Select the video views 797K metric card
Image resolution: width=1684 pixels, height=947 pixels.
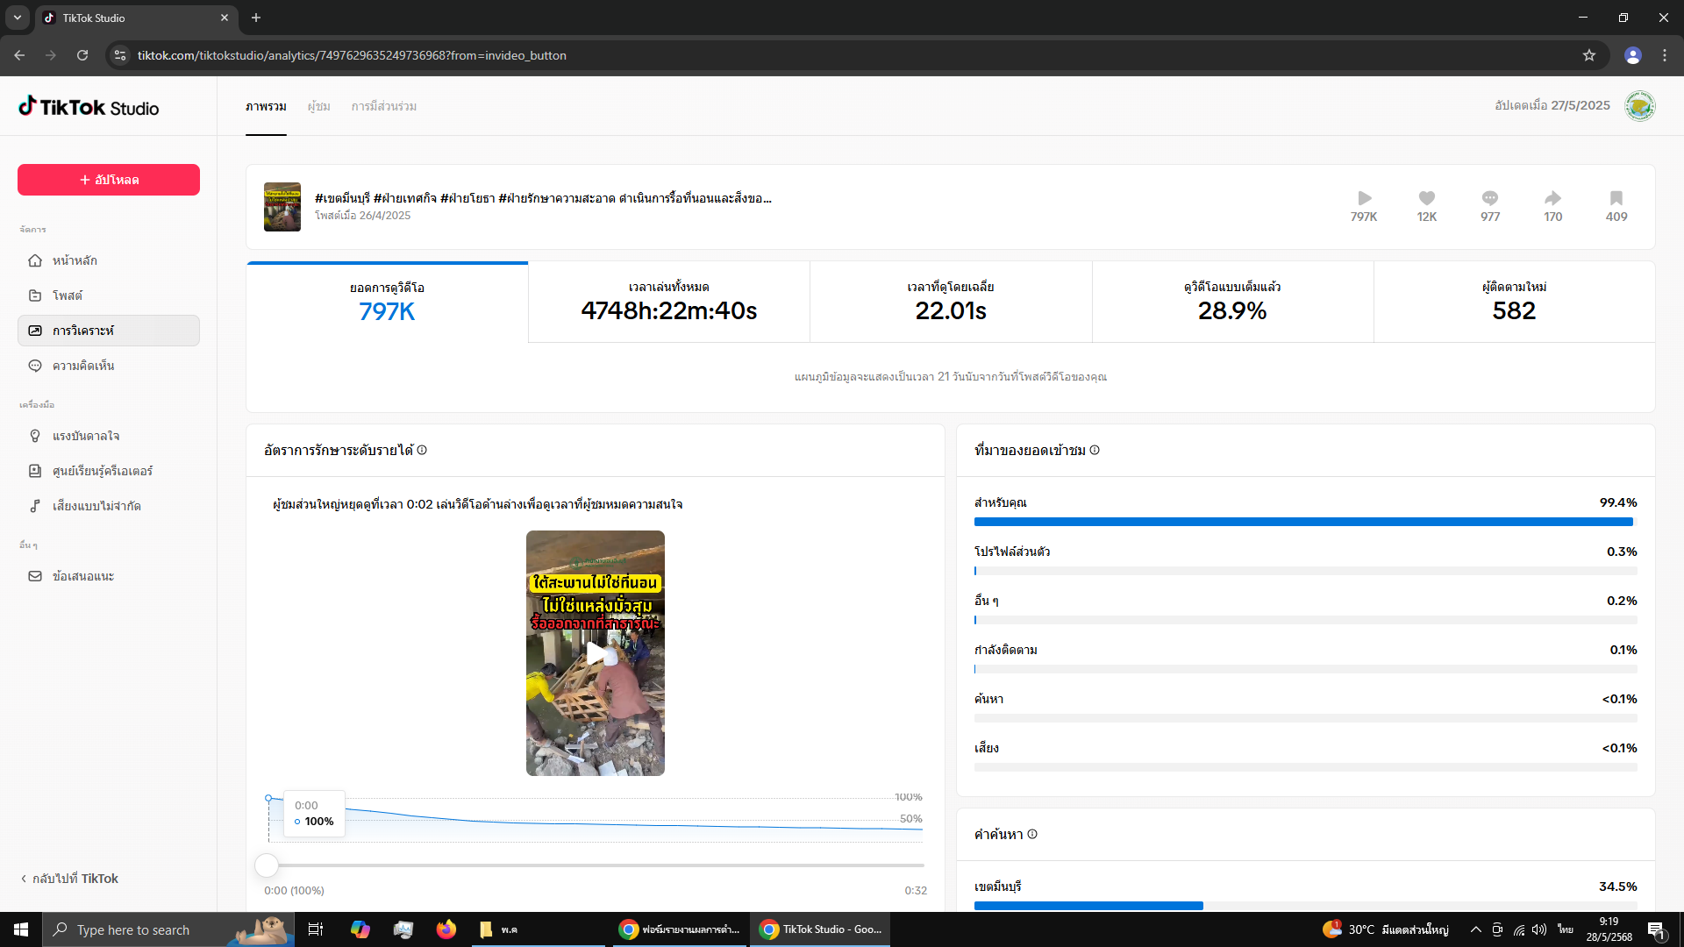pos(387,302)
